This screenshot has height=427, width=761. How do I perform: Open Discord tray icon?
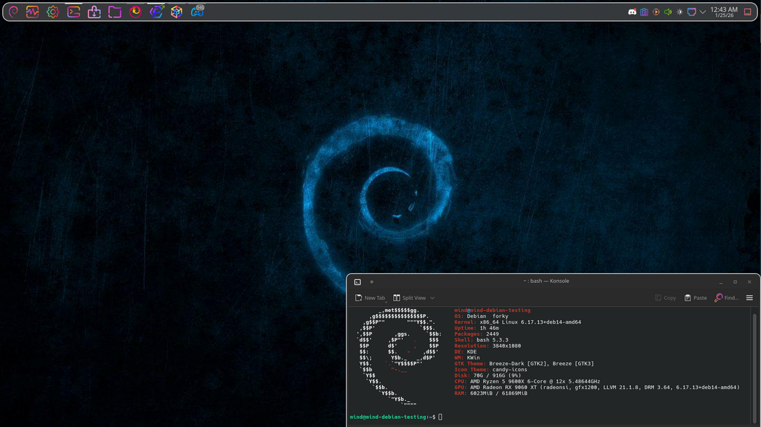(632, 12)
